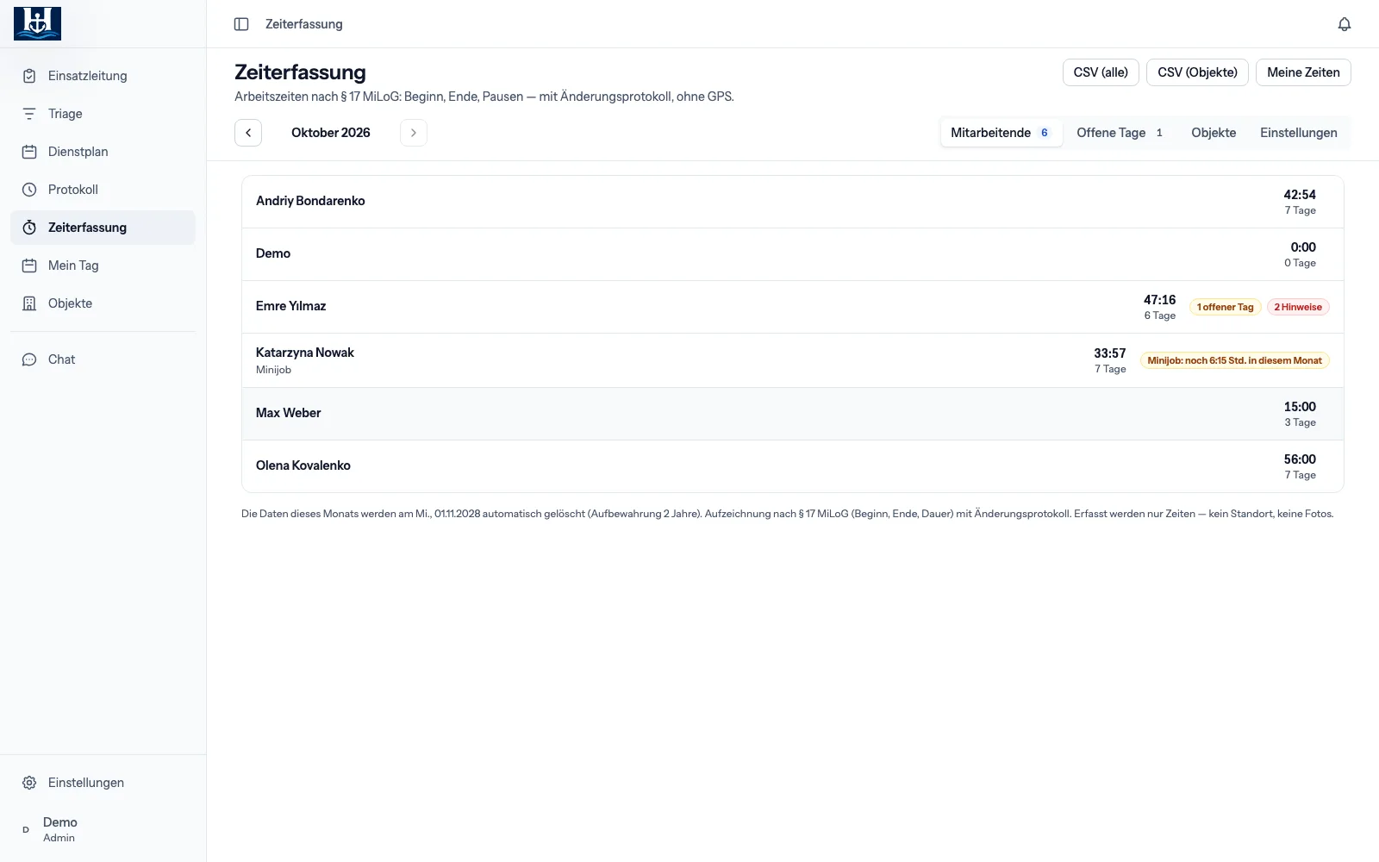This screenshot has height=862, width=1379.
Task: Click the Protokoll clock icon
Action: point(29,190)
